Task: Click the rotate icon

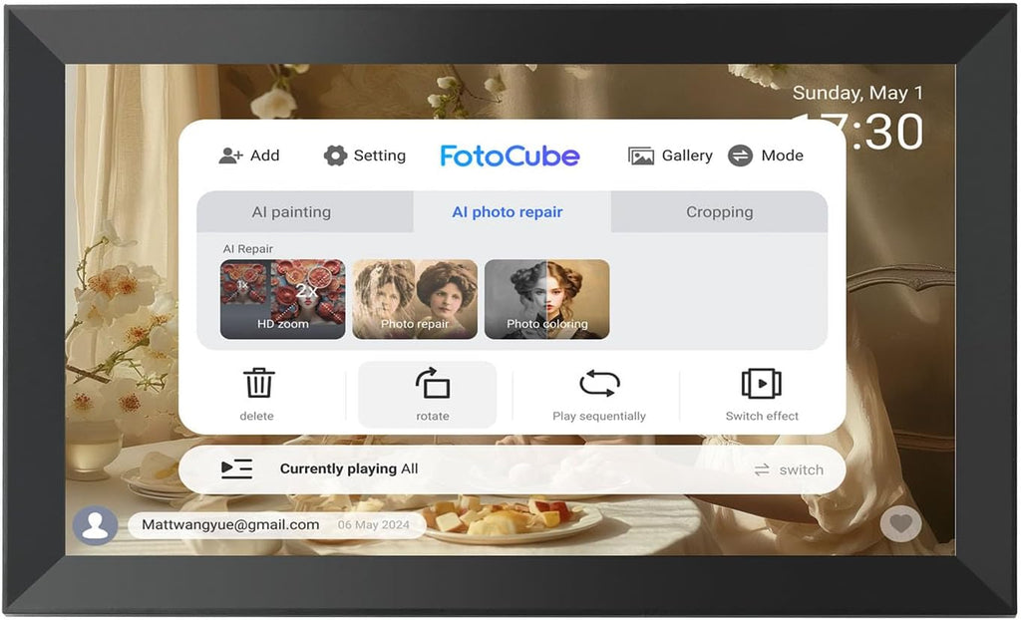Action: 433,383
